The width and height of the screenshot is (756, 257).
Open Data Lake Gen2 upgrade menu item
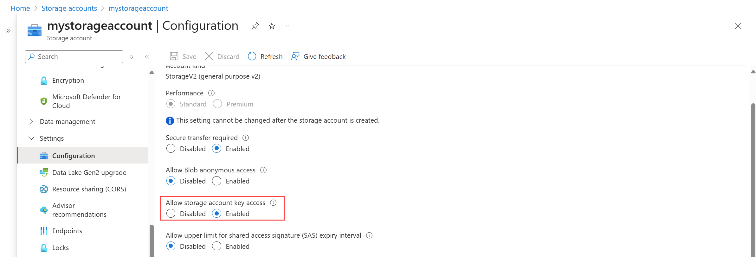(x=89, y=173)
